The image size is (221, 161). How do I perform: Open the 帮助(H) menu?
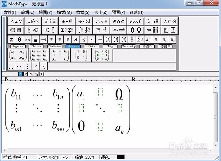(137, 12)
